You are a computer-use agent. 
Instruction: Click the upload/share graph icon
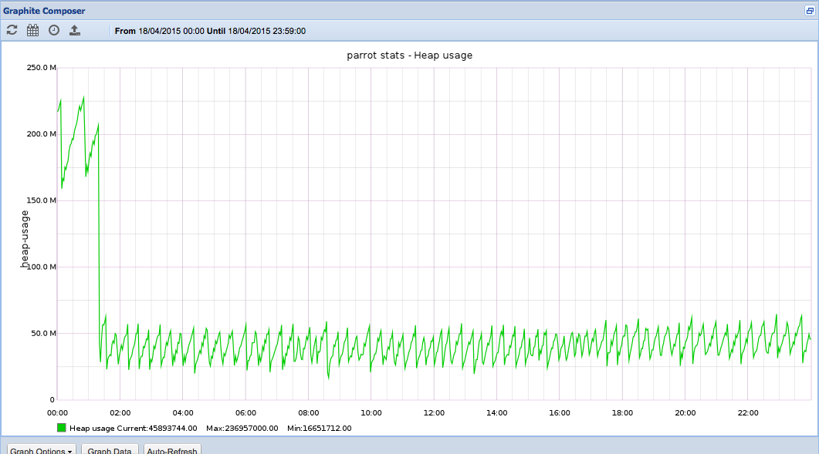coord(75,30)
